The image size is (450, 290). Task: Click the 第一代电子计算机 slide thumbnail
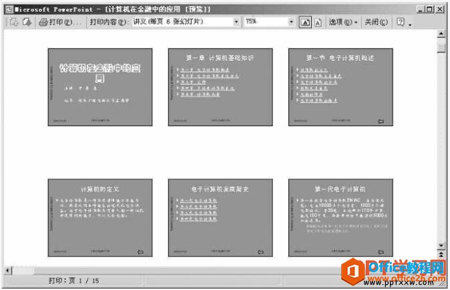(x=341, y=218)
